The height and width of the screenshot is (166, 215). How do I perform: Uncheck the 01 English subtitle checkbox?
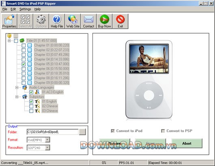[x=31, y=101]
